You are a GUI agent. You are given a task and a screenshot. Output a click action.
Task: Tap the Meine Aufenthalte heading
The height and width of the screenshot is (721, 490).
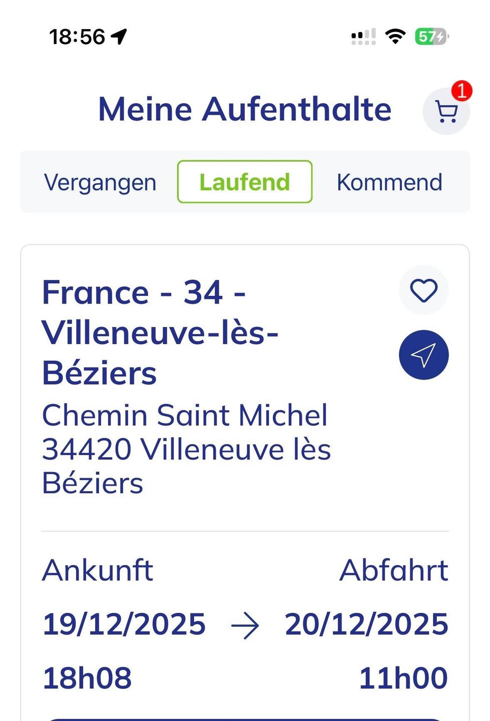click(245, 109)
